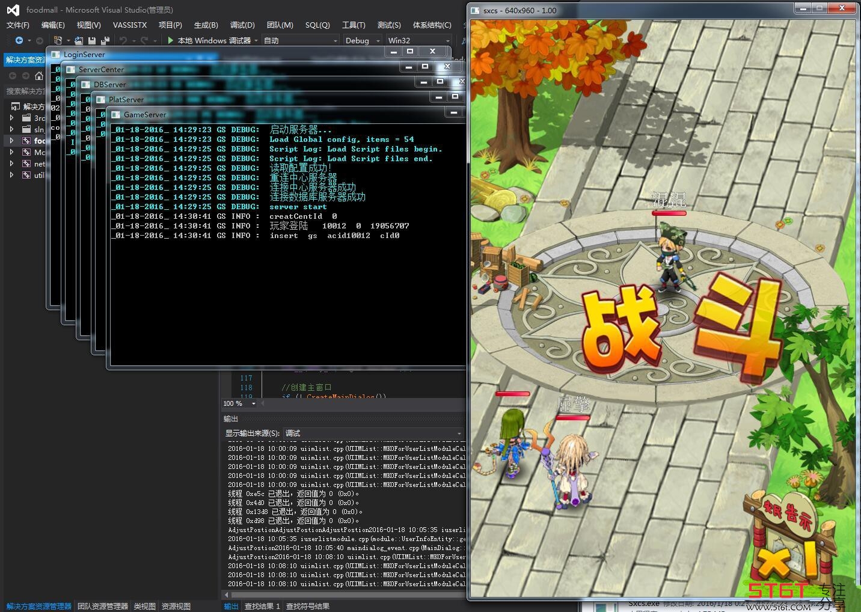This screenshot has width=861, height=612.
Task: Switch to 团队资源管理器 bottom tab
Action: [103, 606]
